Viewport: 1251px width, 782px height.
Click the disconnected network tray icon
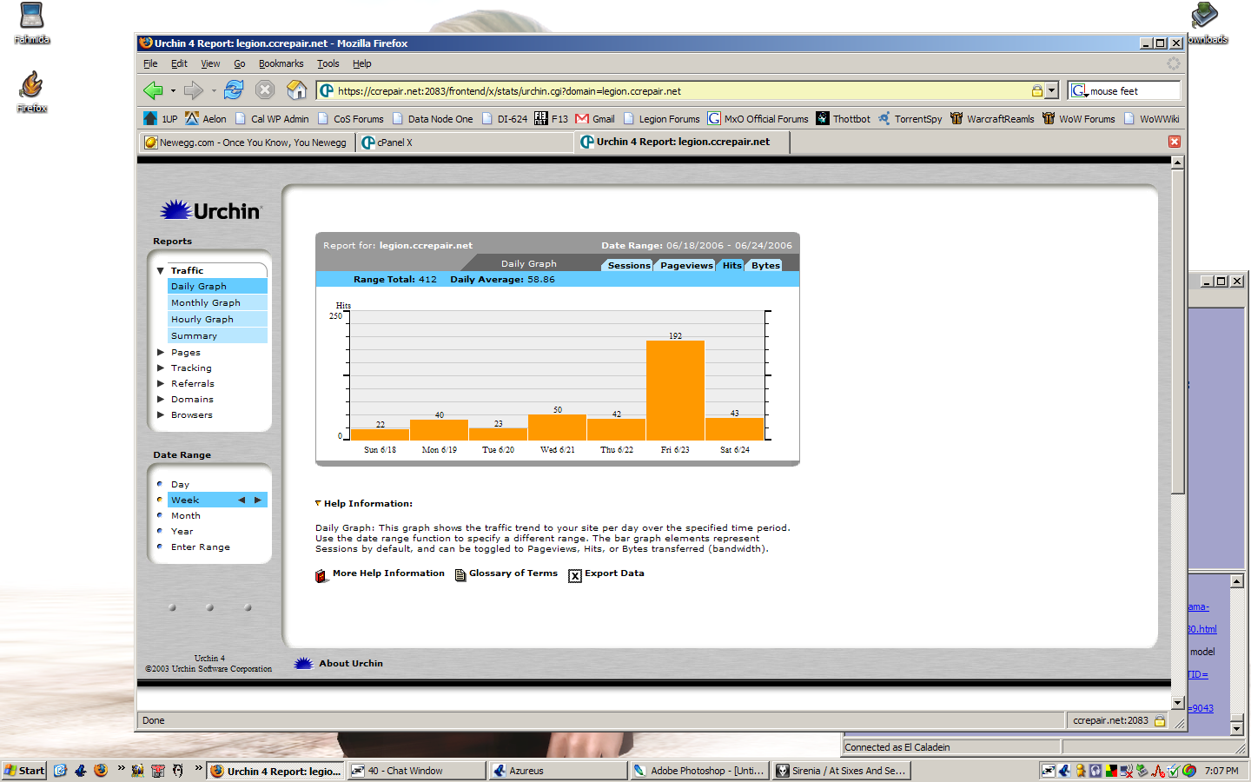pos(1127,770)
